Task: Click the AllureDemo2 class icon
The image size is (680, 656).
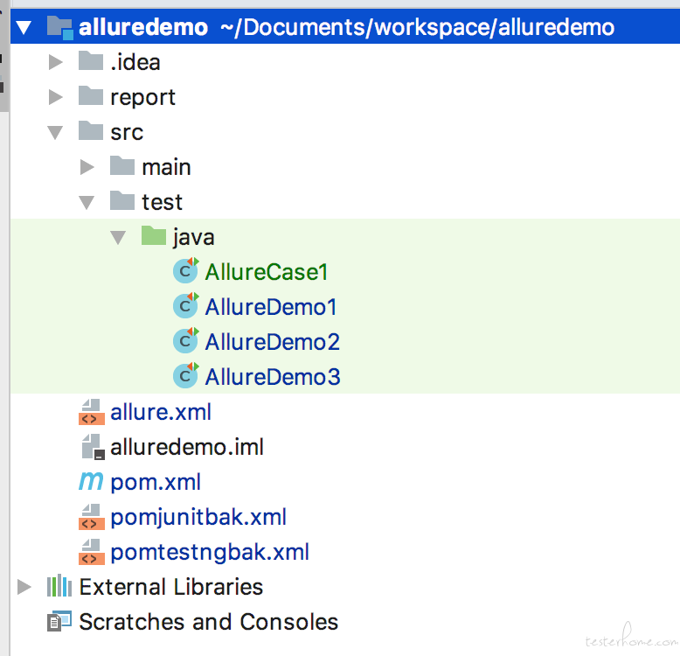Action: point(185,340)
